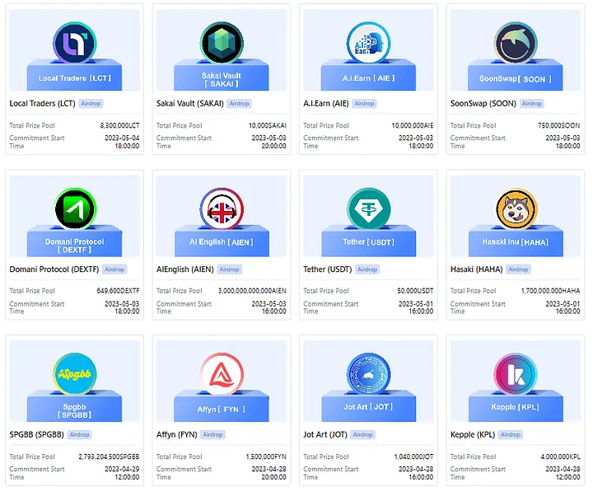Click the Hasaki Inu husky dog coin icon
This screenshot has height=491, width=593.
[x=516, y=208]
